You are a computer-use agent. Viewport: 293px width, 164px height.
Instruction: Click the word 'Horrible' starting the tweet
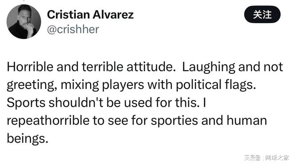coord(30,67)
